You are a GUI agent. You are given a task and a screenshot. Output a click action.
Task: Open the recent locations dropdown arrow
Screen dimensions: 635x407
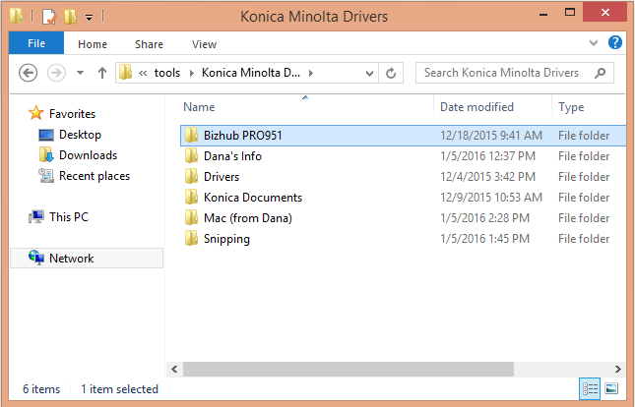80,73
